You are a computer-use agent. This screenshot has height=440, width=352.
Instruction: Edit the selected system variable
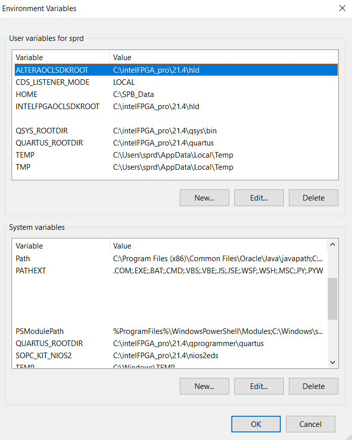(x=259, y=386)
